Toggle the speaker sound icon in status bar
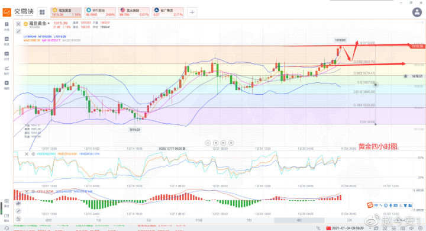Screen dimensions: 426x231 [411, 228]
